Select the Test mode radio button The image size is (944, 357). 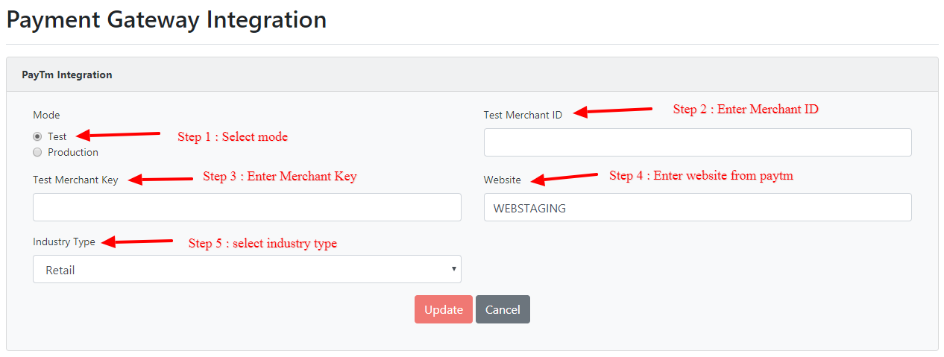click(37, 137)
